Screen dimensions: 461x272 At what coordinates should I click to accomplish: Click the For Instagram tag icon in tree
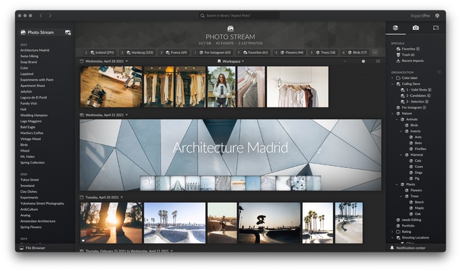[398, 108]
